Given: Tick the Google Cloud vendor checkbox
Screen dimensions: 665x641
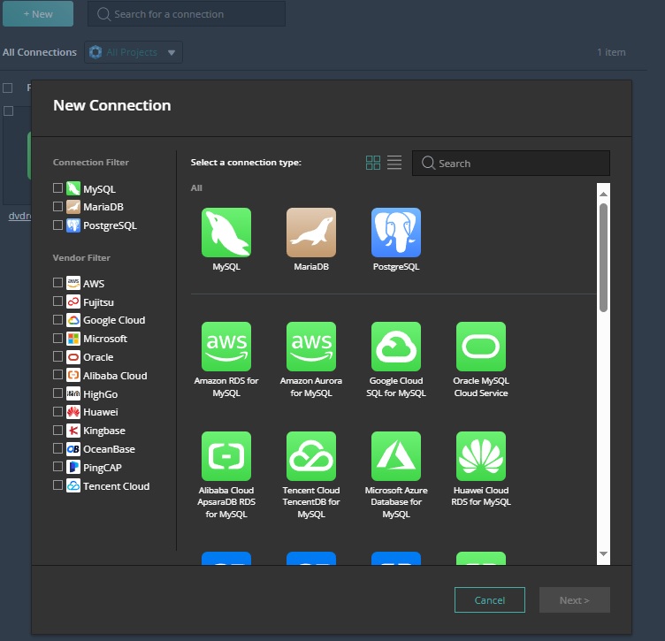Looking at the screenshot, I should pyautogui.click(x=58, y=320).
